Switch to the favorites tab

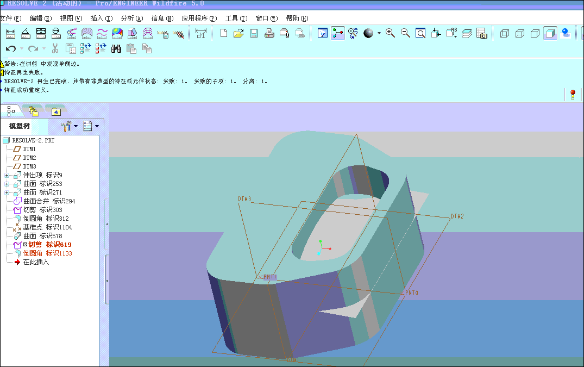coord(56,111)
